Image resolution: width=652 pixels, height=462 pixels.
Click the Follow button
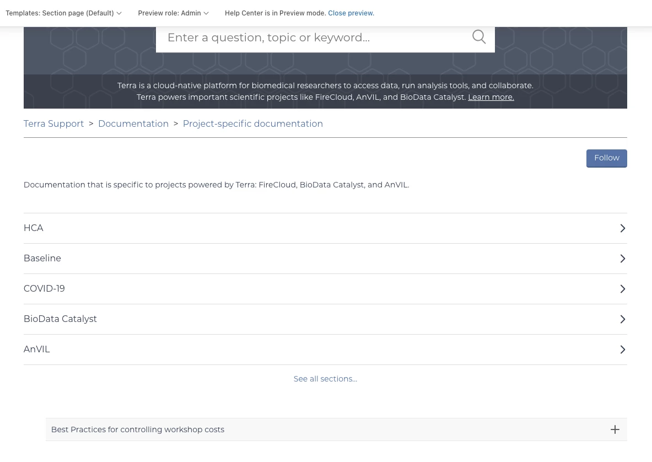click(x=606, y=158)
